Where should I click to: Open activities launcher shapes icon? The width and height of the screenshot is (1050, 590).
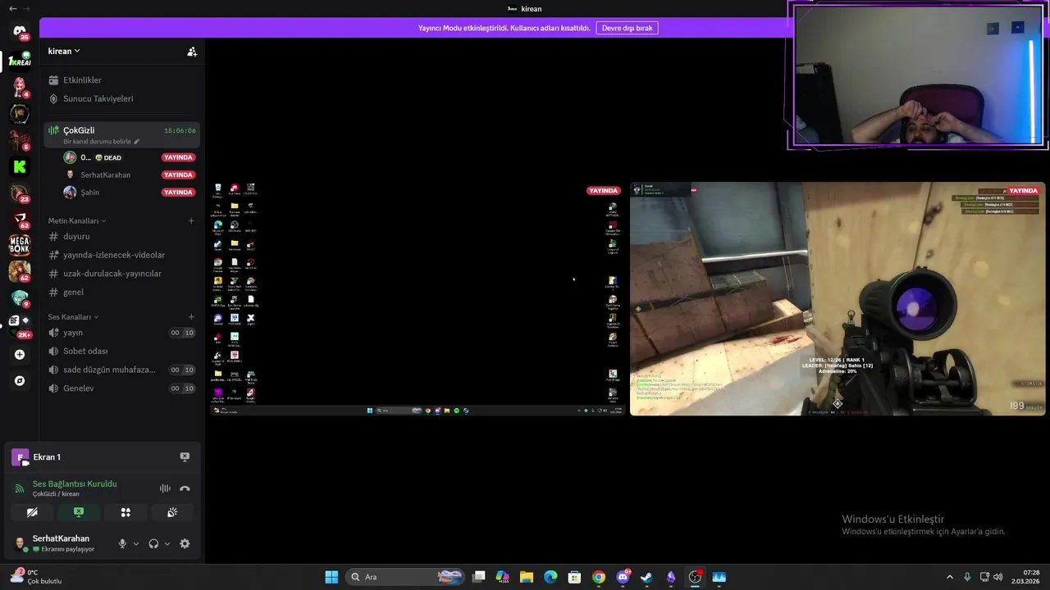(126, 512)
